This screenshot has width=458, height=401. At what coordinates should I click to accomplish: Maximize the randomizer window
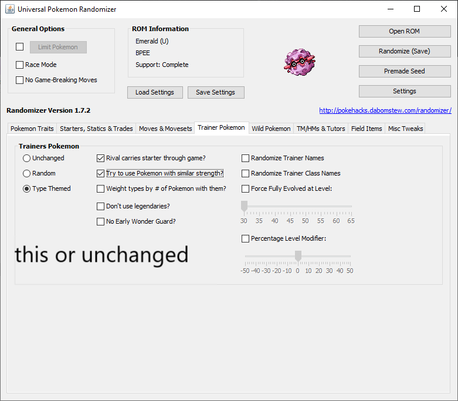point(417,9)
